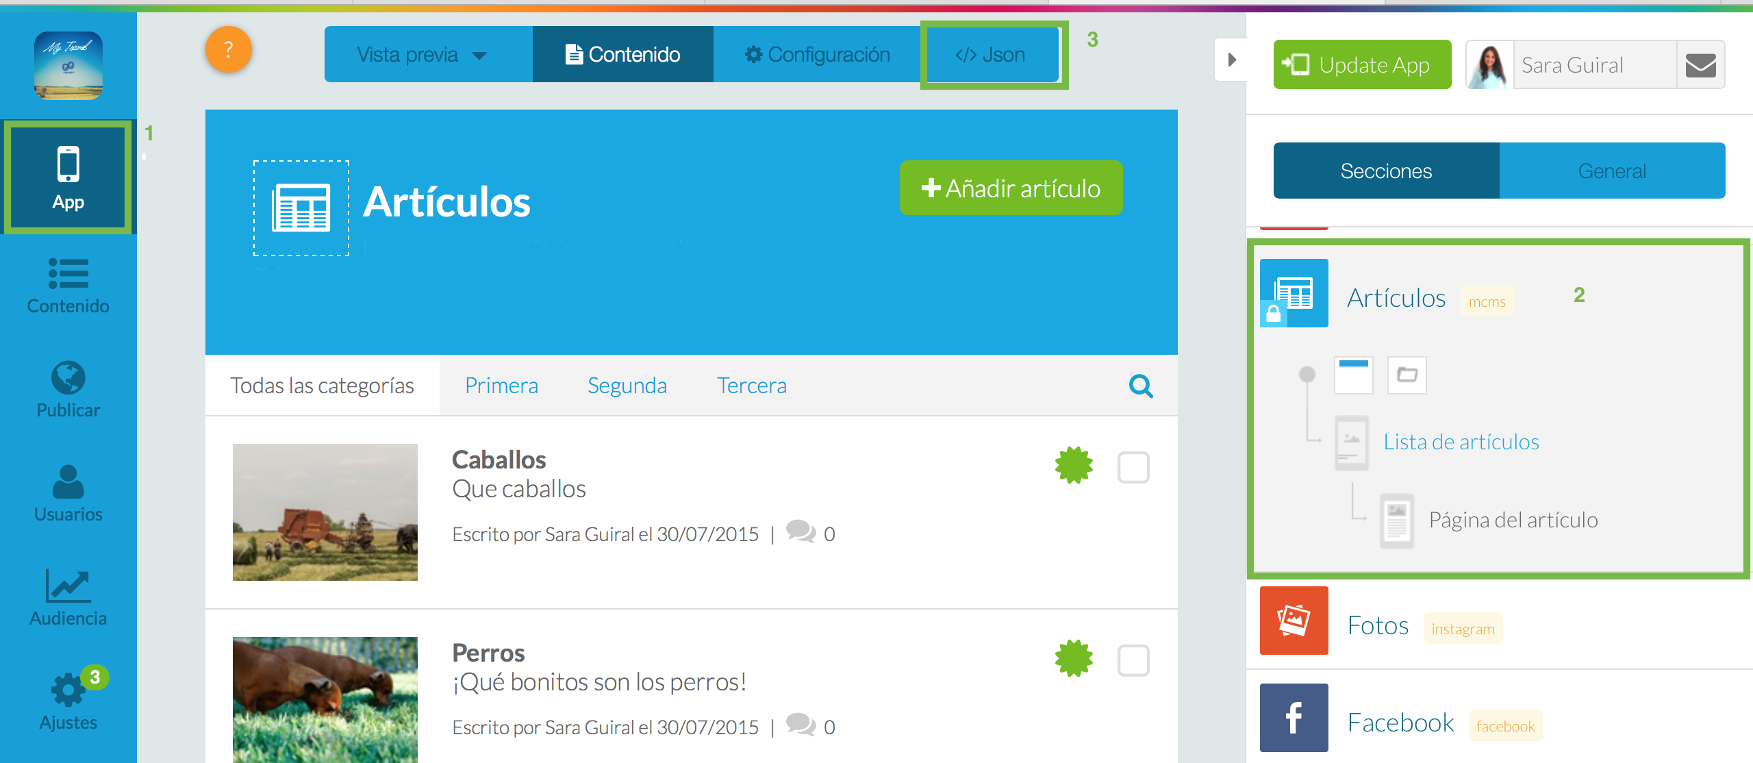Click the Añadir artículo button

1011,188
